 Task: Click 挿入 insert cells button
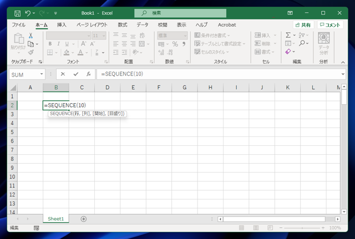click(x=262, y=35)
